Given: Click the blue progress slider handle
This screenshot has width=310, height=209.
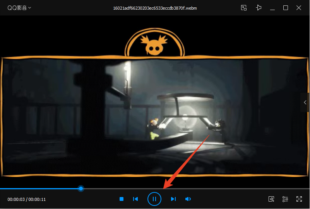Looking at the screenshot, I should (81, 189).
